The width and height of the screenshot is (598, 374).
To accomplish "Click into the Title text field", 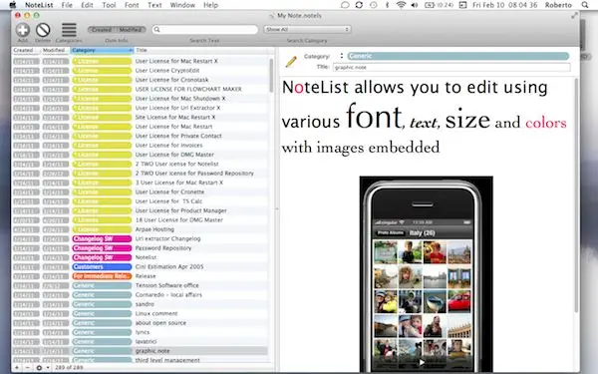I will click(451, 67).
